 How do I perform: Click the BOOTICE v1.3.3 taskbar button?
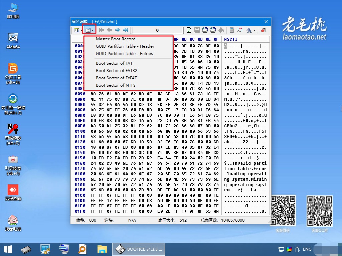point(139,249)
